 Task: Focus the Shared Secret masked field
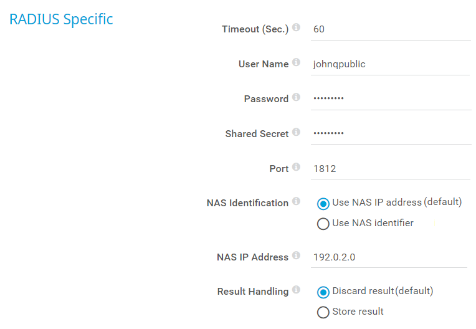click(391, 133)
